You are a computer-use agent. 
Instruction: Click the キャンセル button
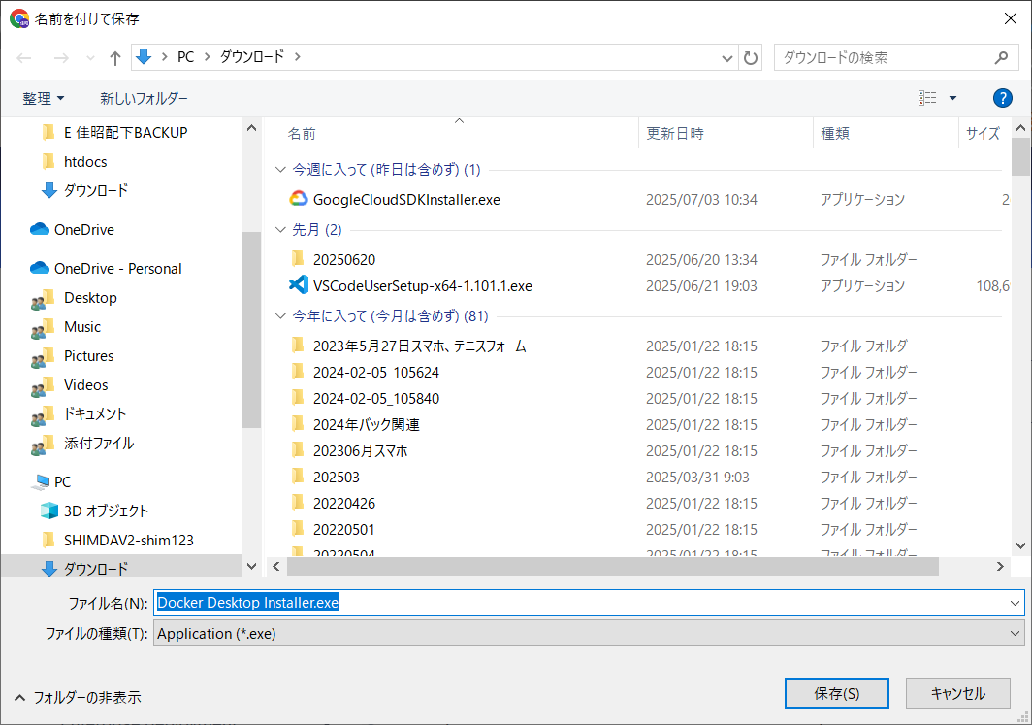957,694
